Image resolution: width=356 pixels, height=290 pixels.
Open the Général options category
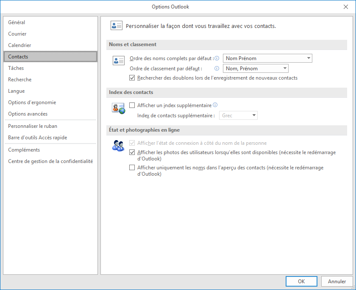click(50, 22)
